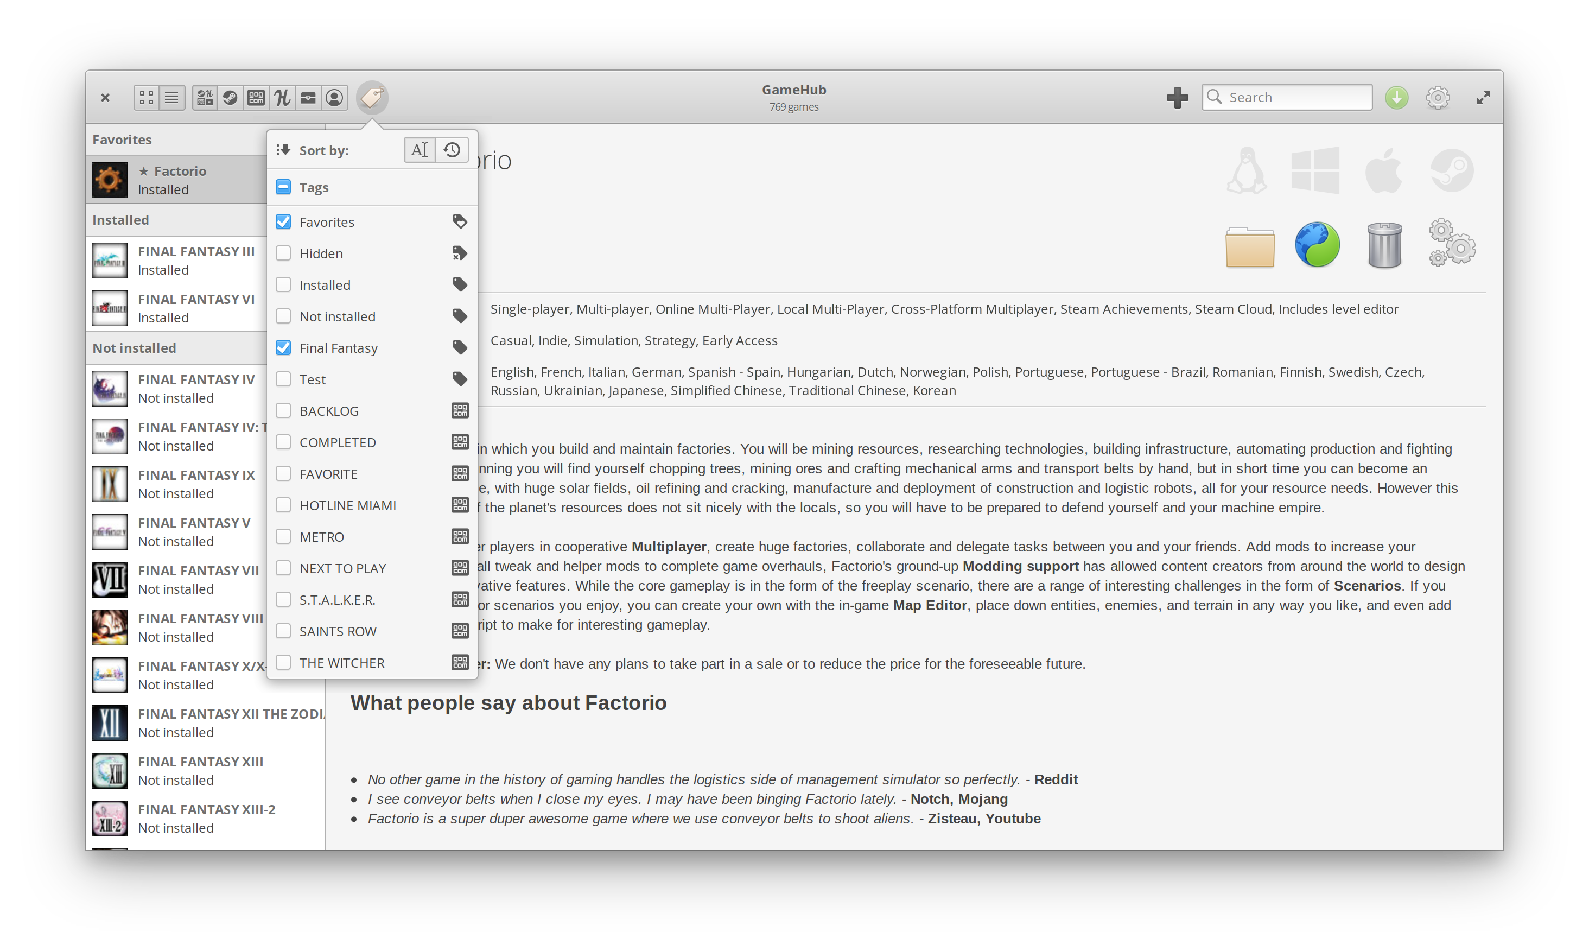This screenshot has height=951, width=1589.
Task: Show only Humble Bundle games
Action: tap(283, 97)
